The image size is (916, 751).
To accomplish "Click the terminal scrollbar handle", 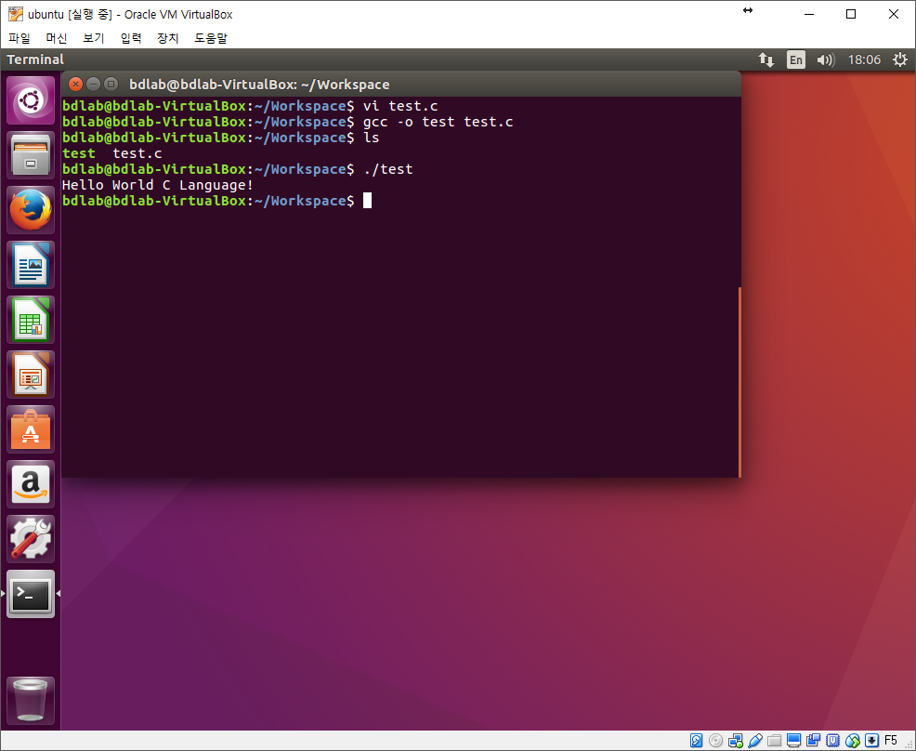I will pos(739,382).
